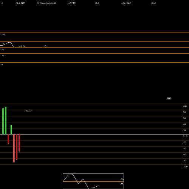Screen dimensions: 189x189
Task: Click the first green MR bar
Action: (3, 121)
